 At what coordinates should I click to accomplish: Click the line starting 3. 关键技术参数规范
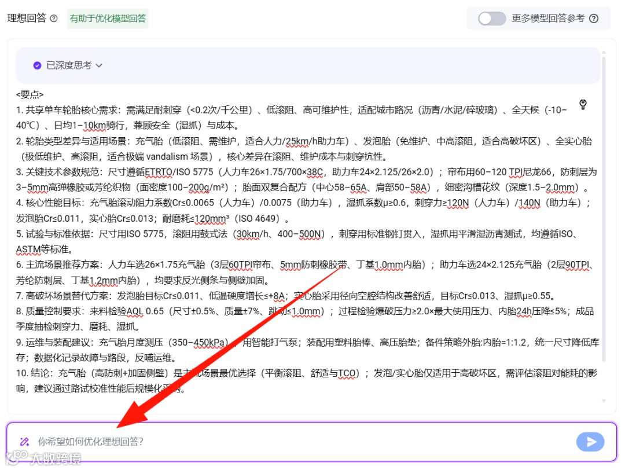[x=307, y=172]
